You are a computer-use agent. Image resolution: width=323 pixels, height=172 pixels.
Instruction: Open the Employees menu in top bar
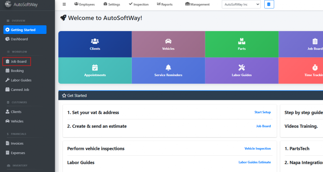(84, 4)
